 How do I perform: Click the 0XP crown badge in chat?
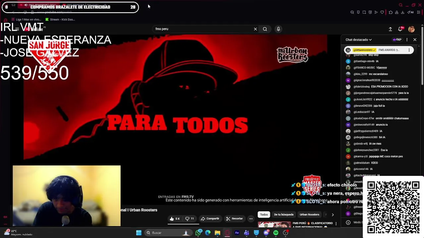coord(397,40)
